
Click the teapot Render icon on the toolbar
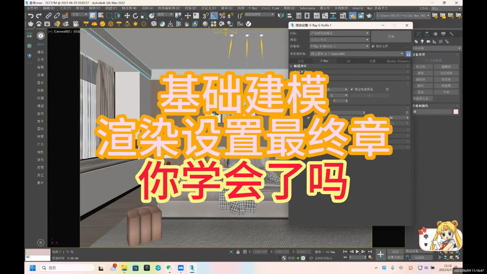[369, 16]
